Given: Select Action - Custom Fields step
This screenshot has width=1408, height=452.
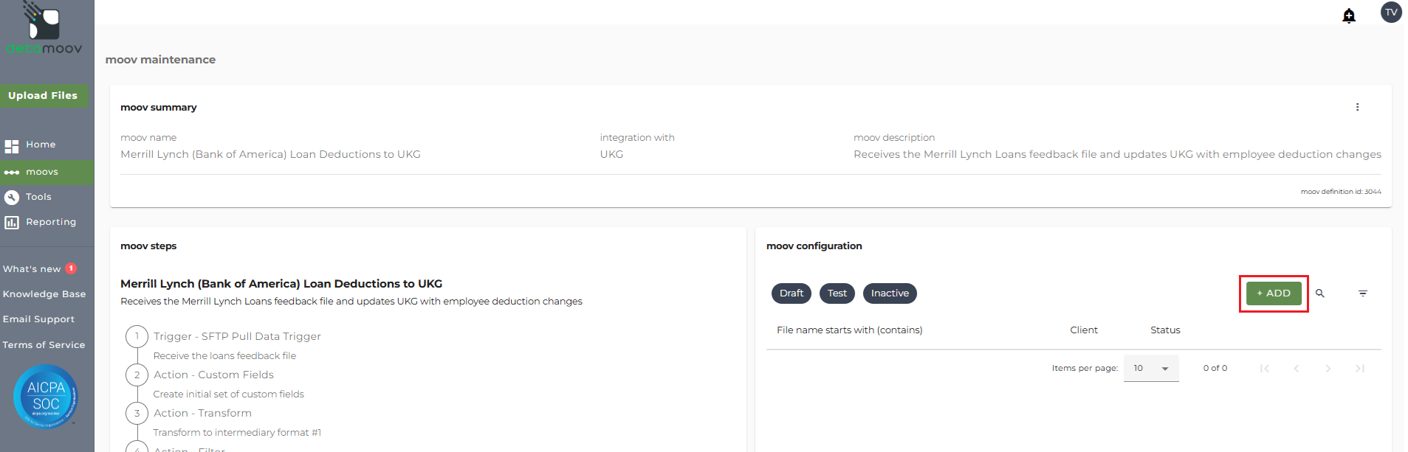Looking at the screenshot, I should pos(213,375).
